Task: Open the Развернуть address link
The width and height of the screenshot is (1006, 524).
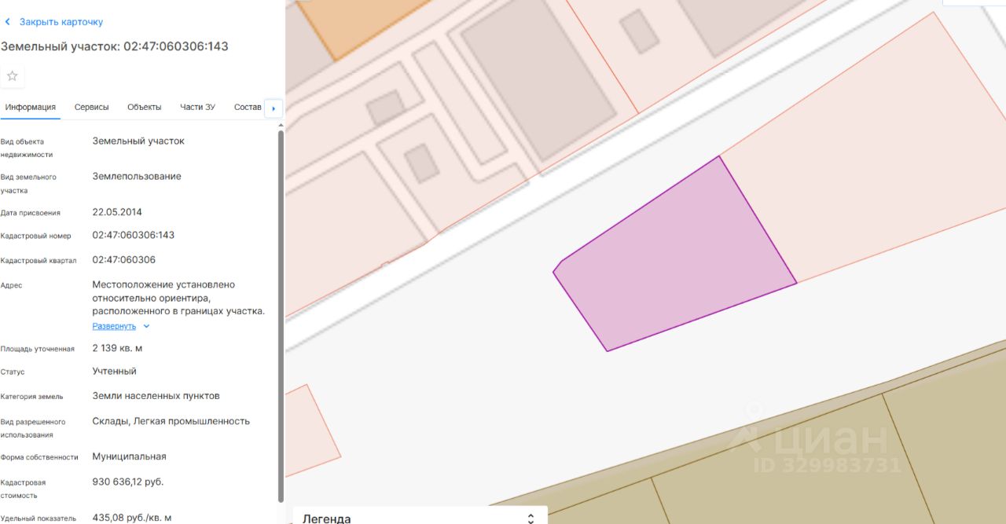Action: (114, 326)
